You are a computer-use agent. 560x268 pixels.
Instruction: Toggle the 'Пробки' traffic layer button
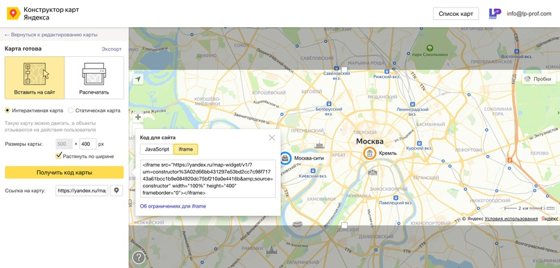coord(538,79)
